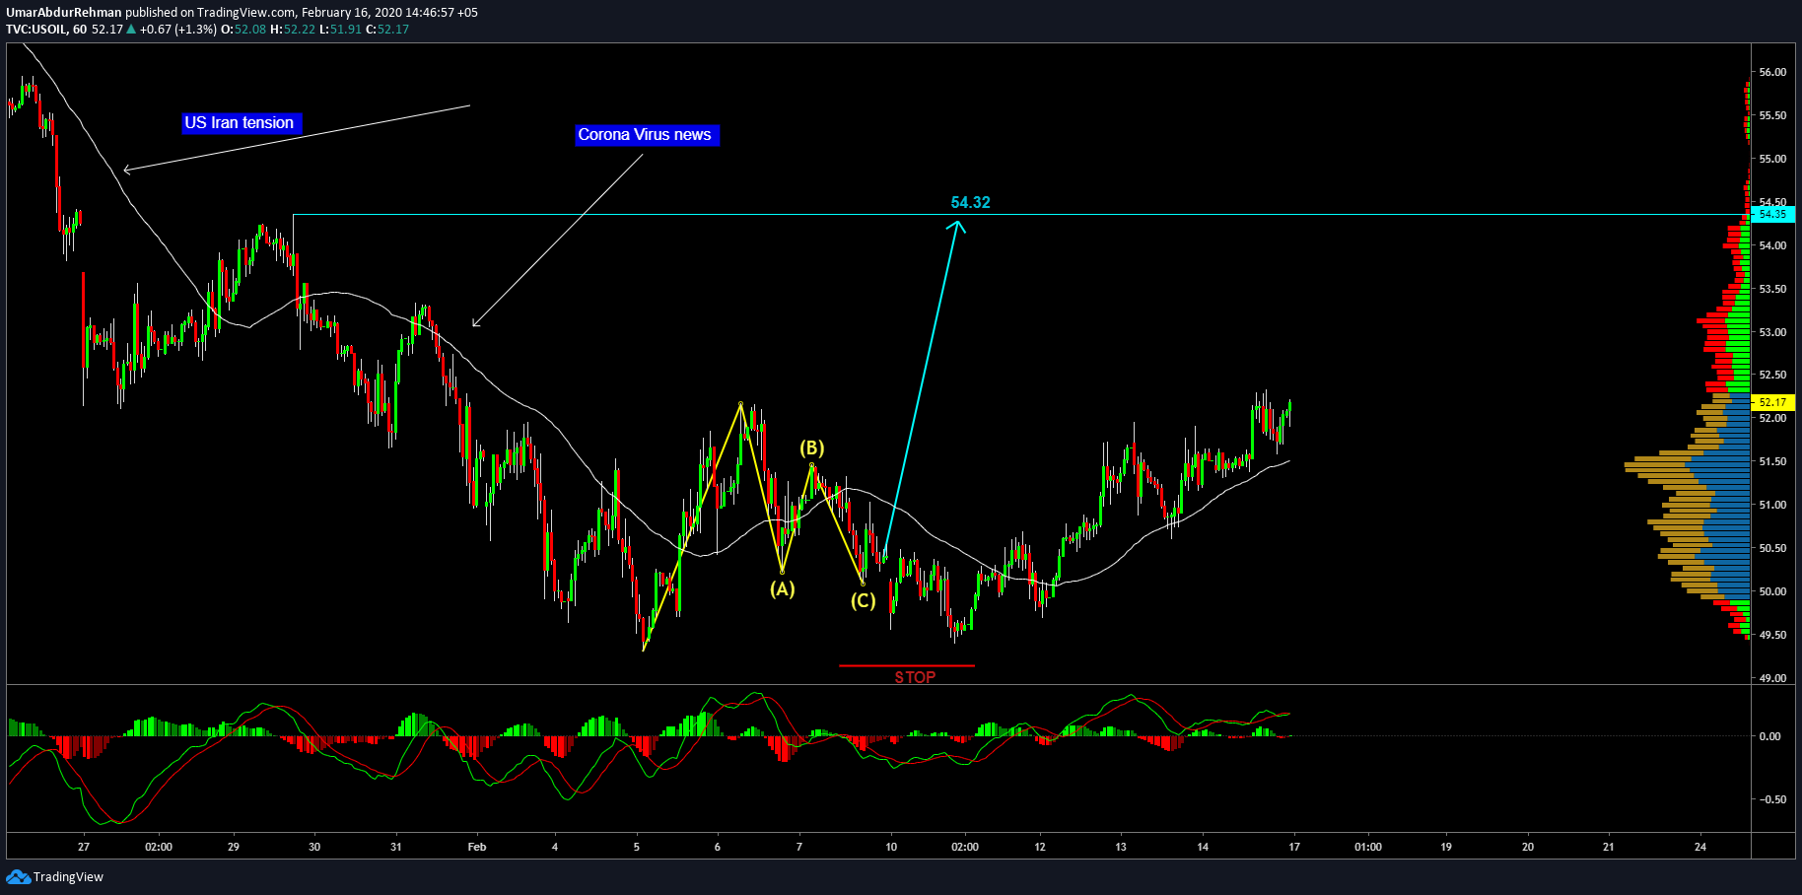Click the +0.67 (+1.3%) change value
The width and height of the screenshot is (1802, 895).
point(177,30)
